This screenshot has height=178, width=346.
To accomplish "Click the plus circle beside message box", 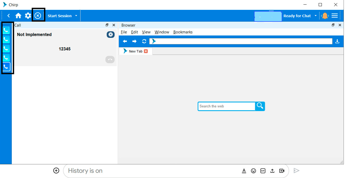I will tap(56, 171).
